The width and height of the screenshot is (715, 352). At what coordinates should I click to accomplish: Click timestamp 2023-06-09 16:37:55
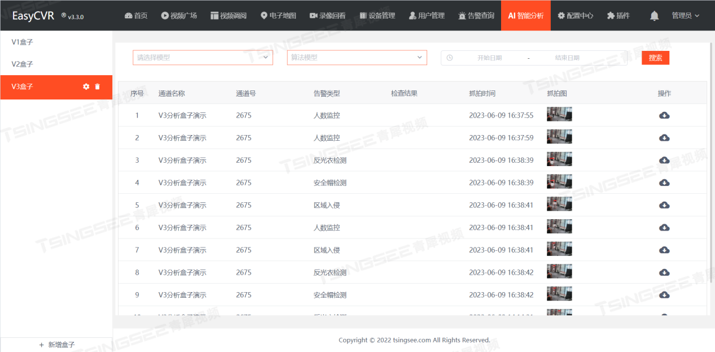coord(501,115)
